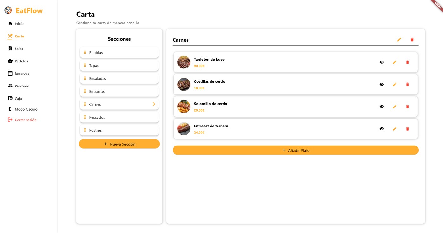Open Personal in the sidebar
Viewport: 443px width, 233px height.
point(18,86)
